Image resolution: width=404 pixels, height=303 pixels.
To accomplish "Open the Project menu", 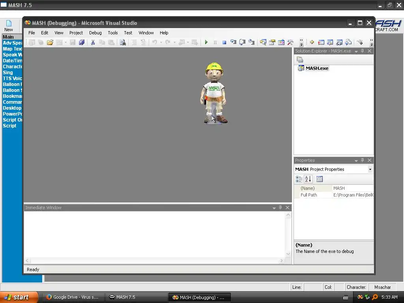I will (76, 33).
